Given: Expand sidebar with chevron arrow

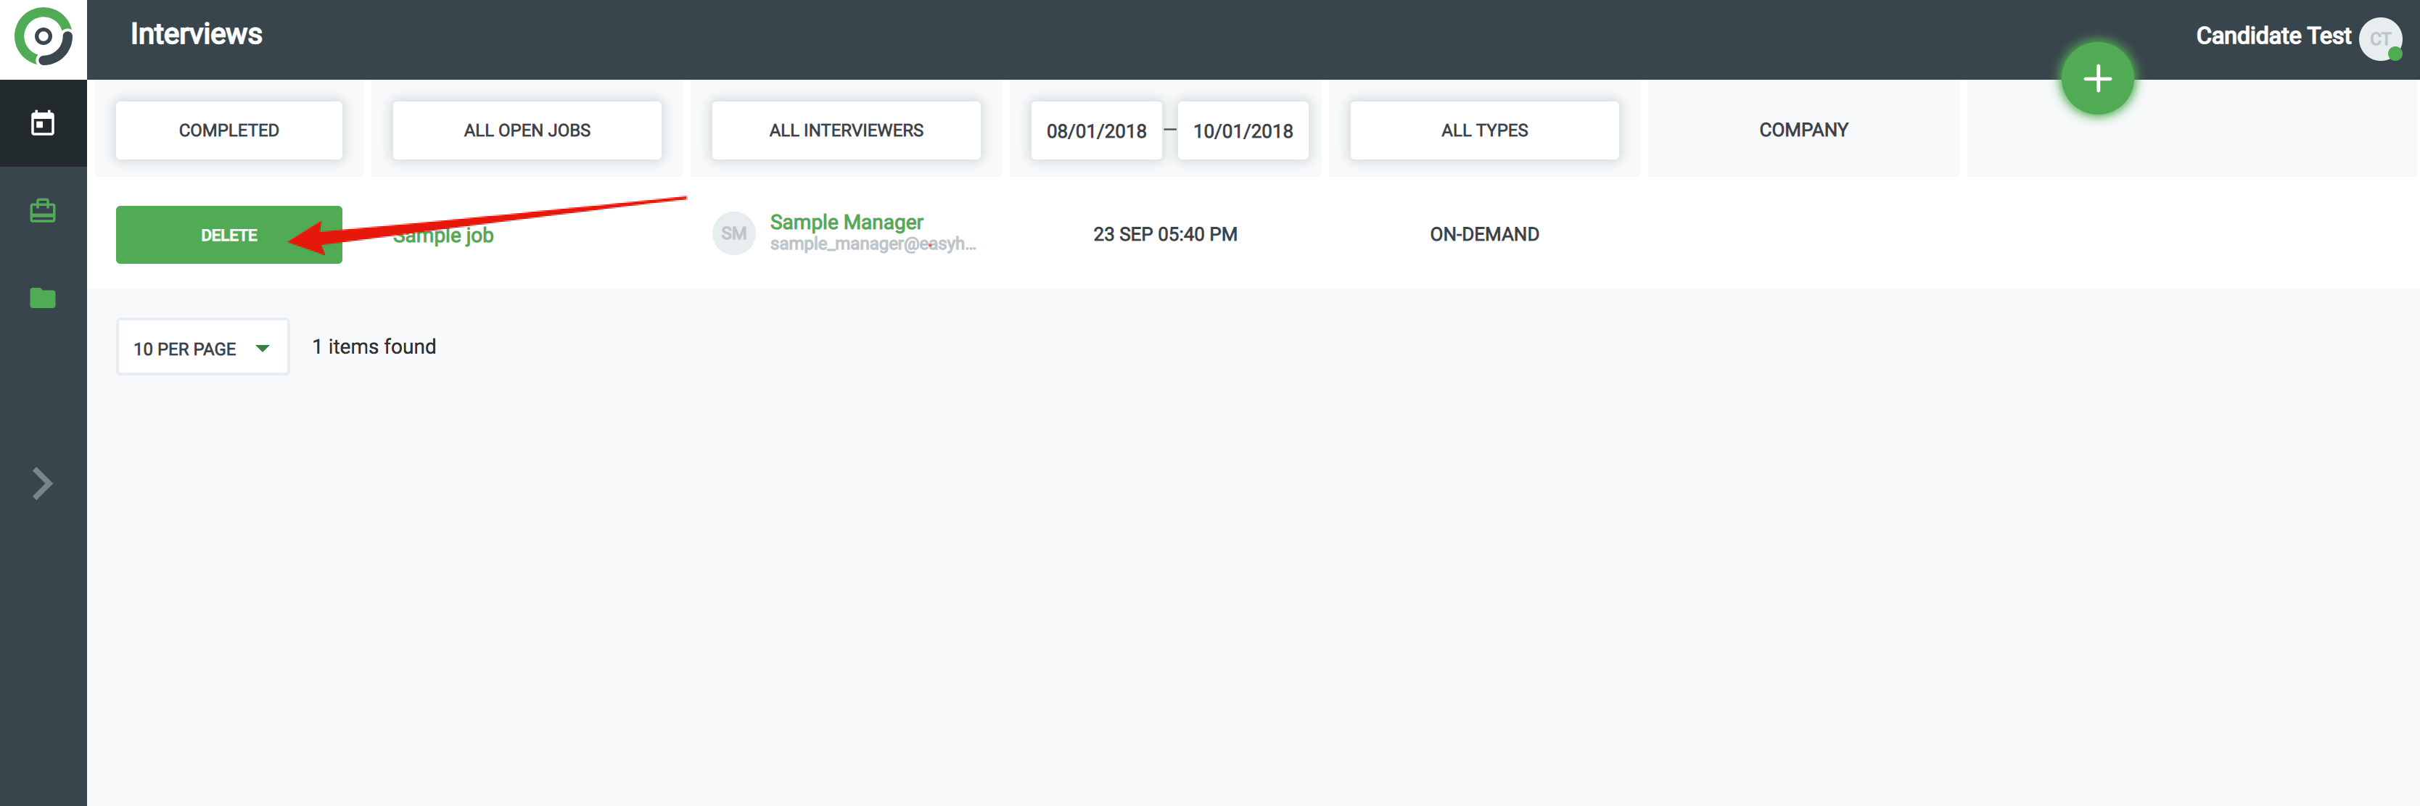Looking at the screenshot, I should [x=41, y=483].
